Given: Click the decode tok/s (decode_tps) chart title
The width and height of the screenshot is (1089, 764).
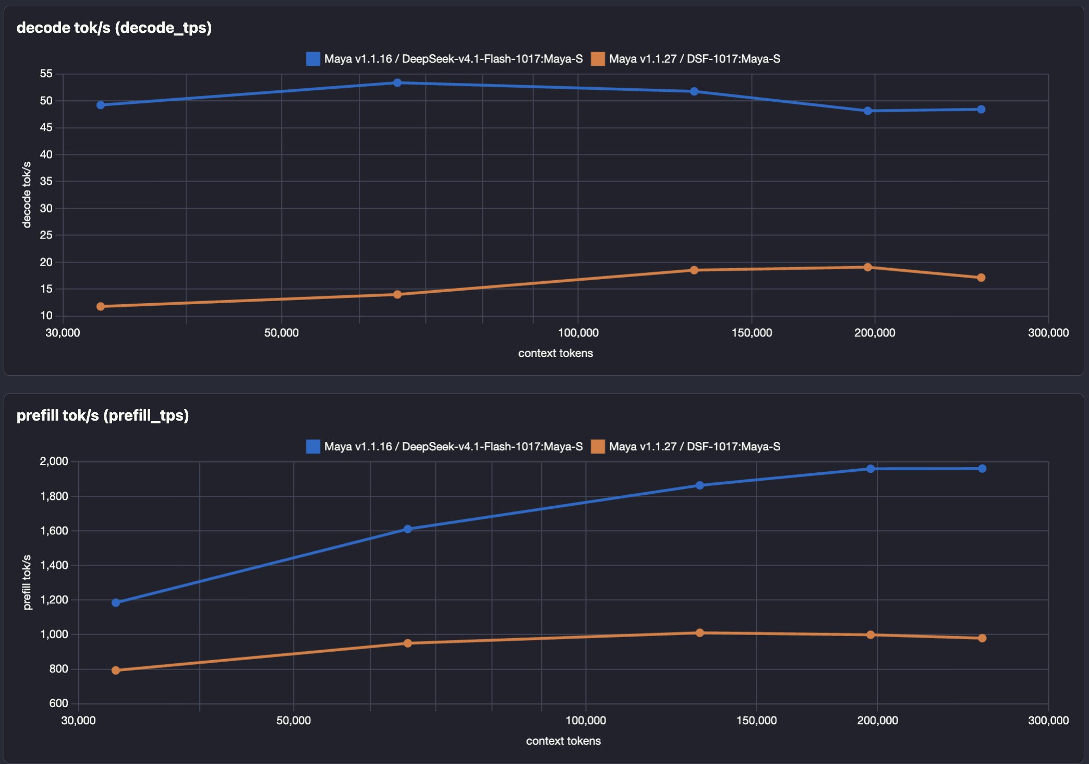Looking at the screenshot, I should (114, 28).
